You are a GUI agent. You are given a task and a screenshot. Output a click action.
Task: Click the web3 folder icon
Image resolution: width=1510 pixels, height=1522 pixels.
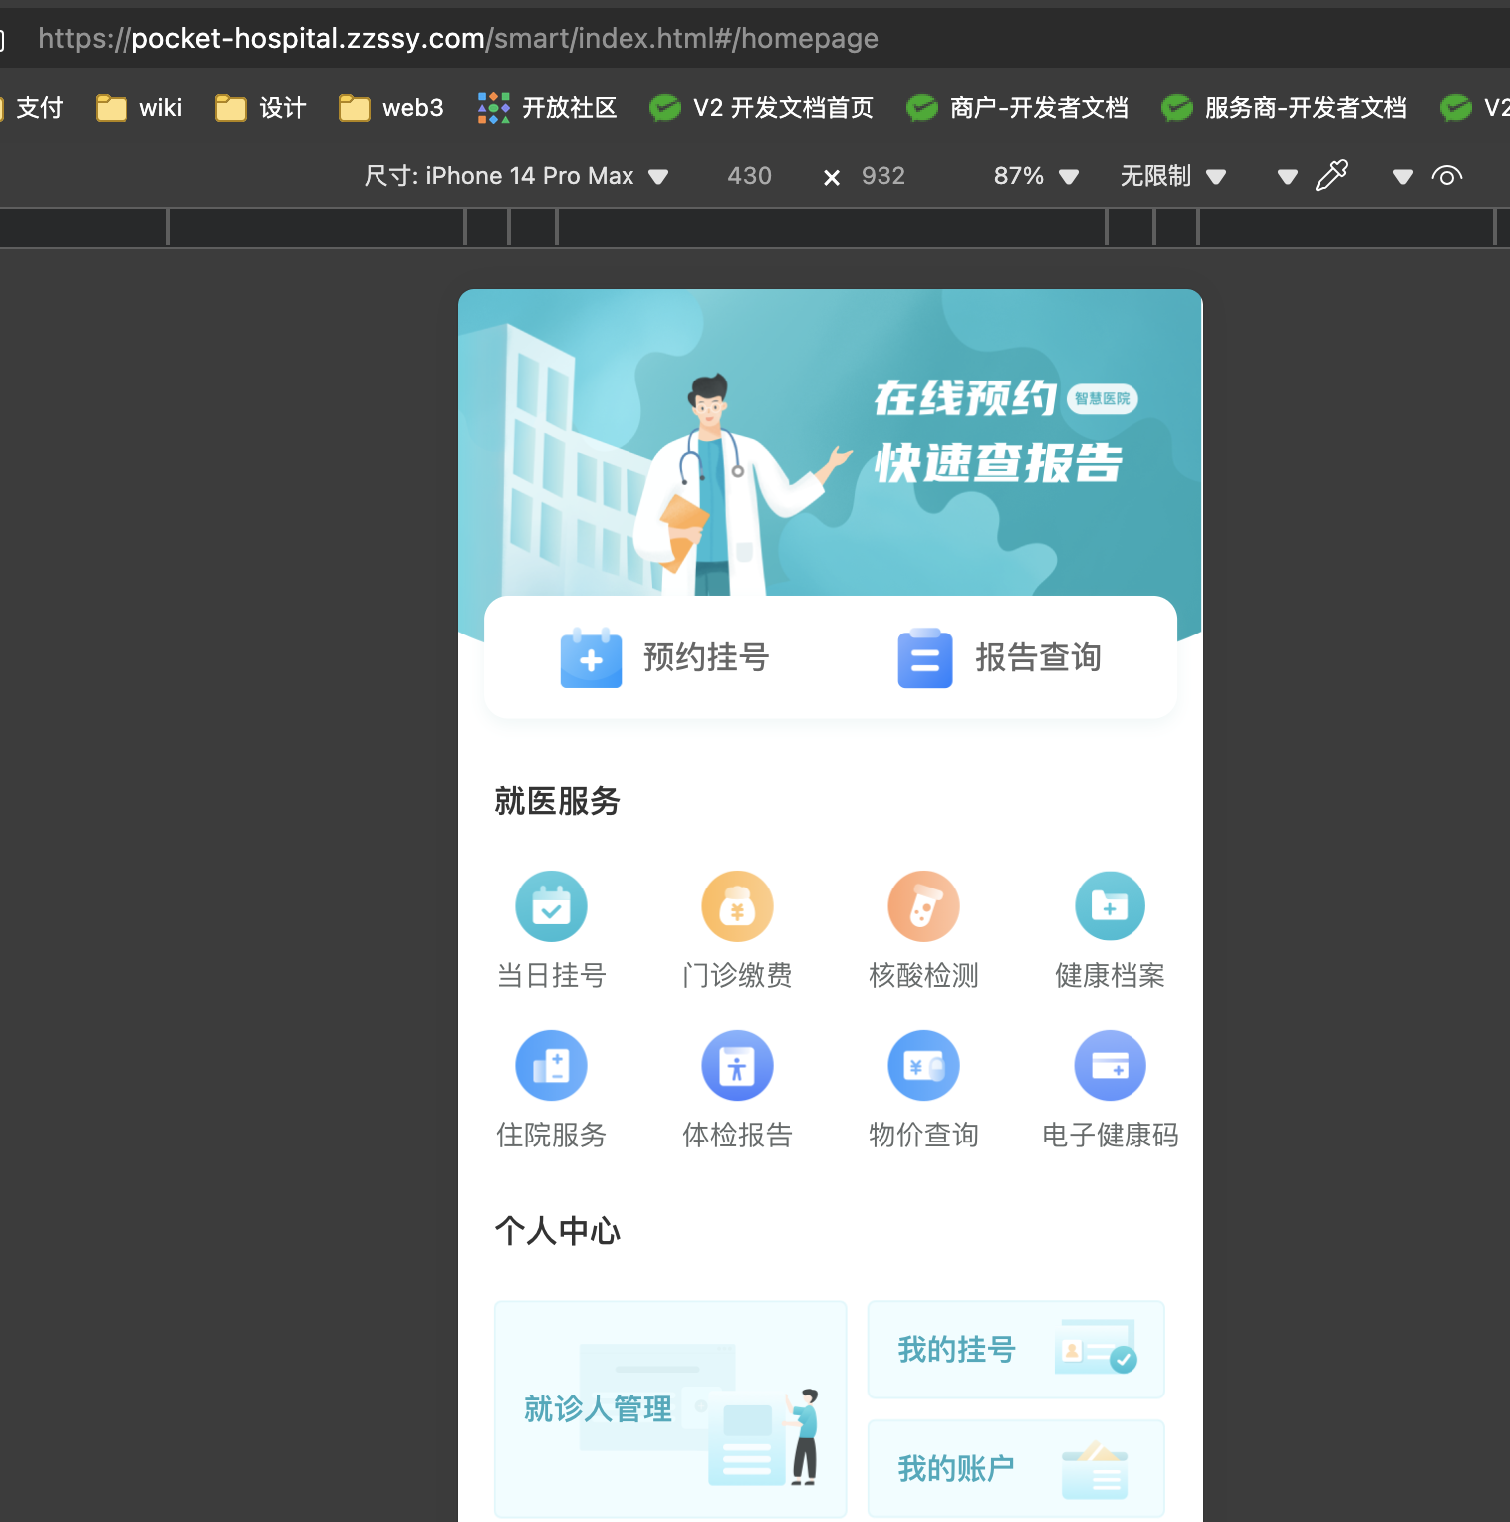[354, 107]
